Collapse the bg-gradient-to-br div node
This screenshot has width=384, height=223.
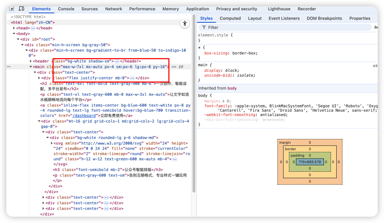point(26,50)
